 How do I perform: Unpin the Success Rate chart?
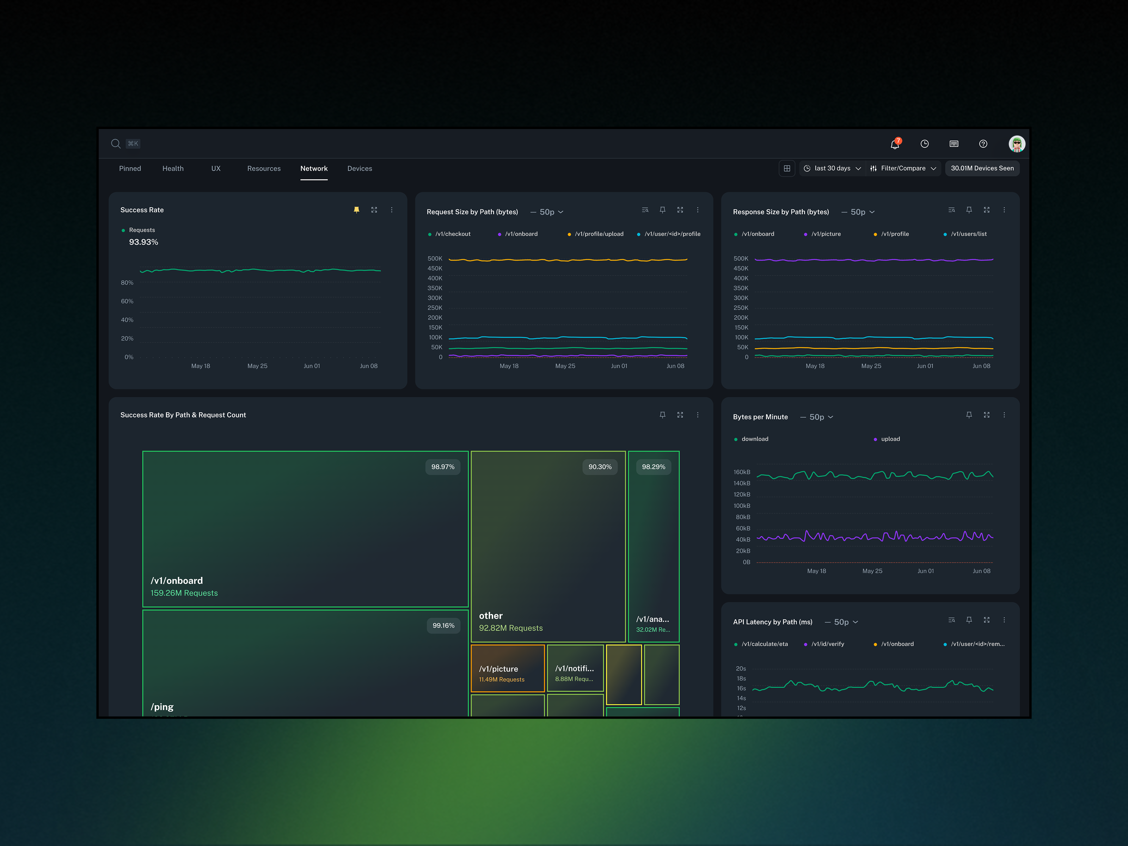pos(356,210)
